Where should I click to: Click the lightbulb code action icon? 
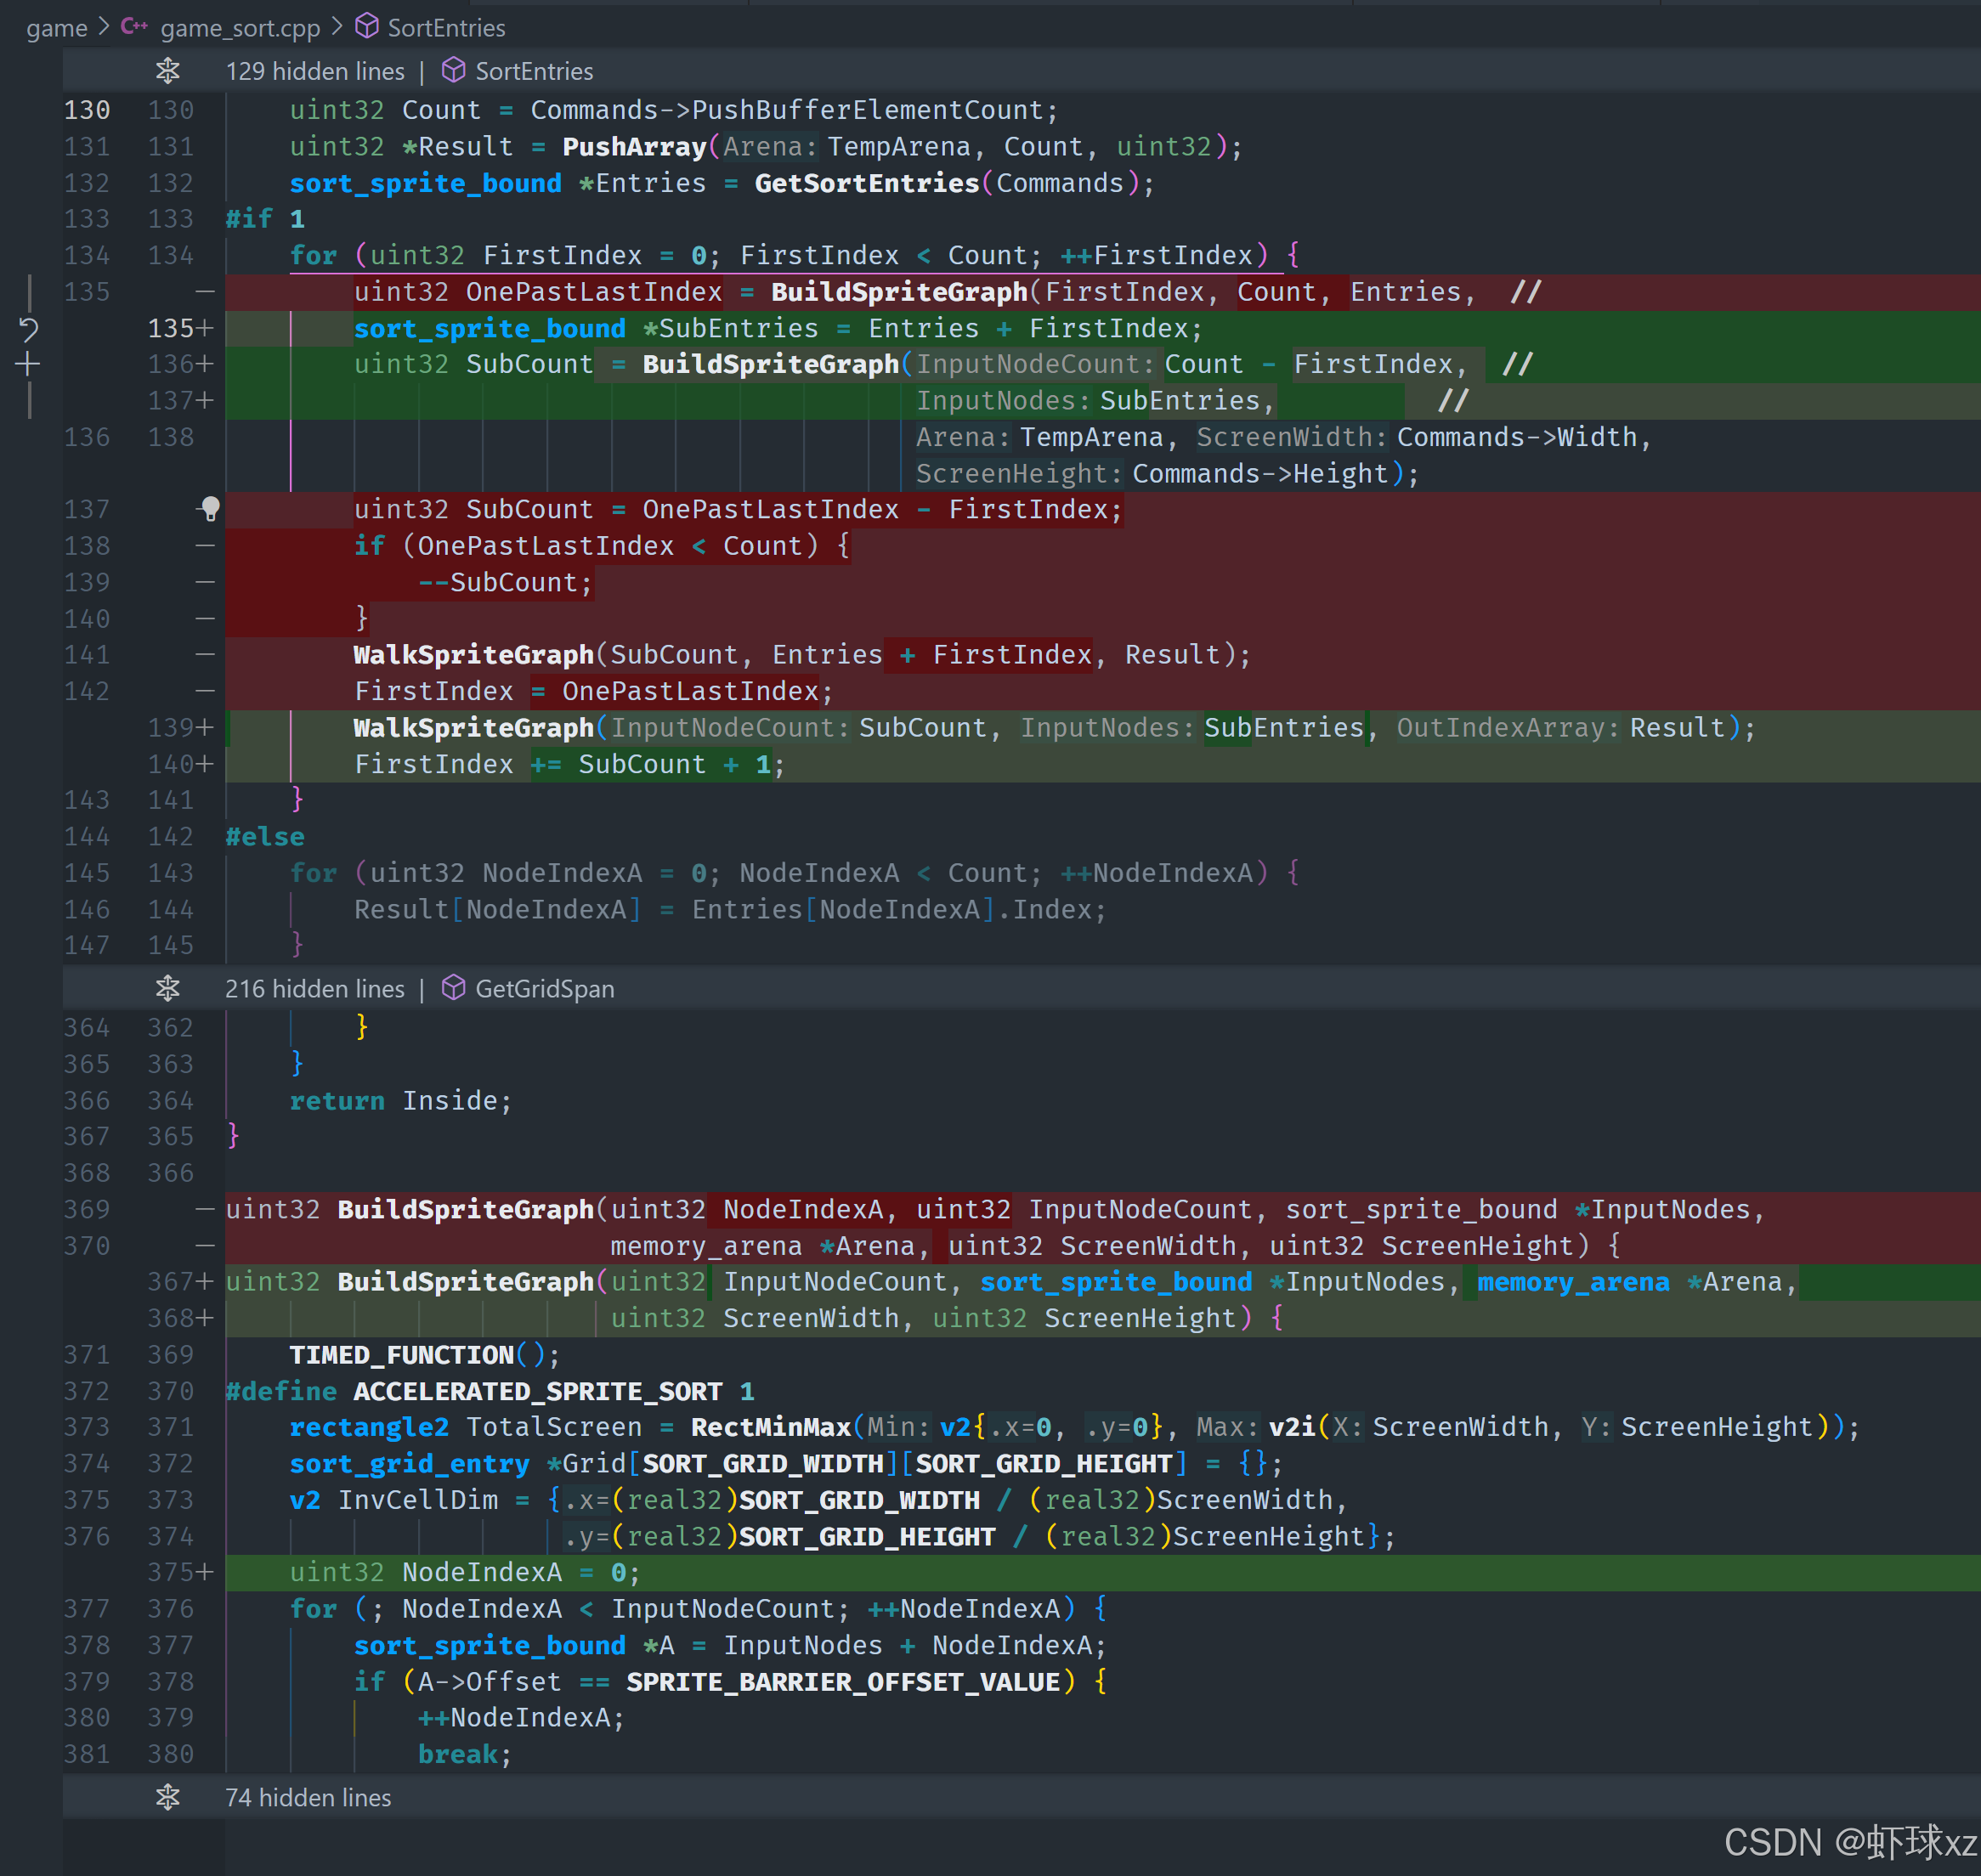[210, 509]
